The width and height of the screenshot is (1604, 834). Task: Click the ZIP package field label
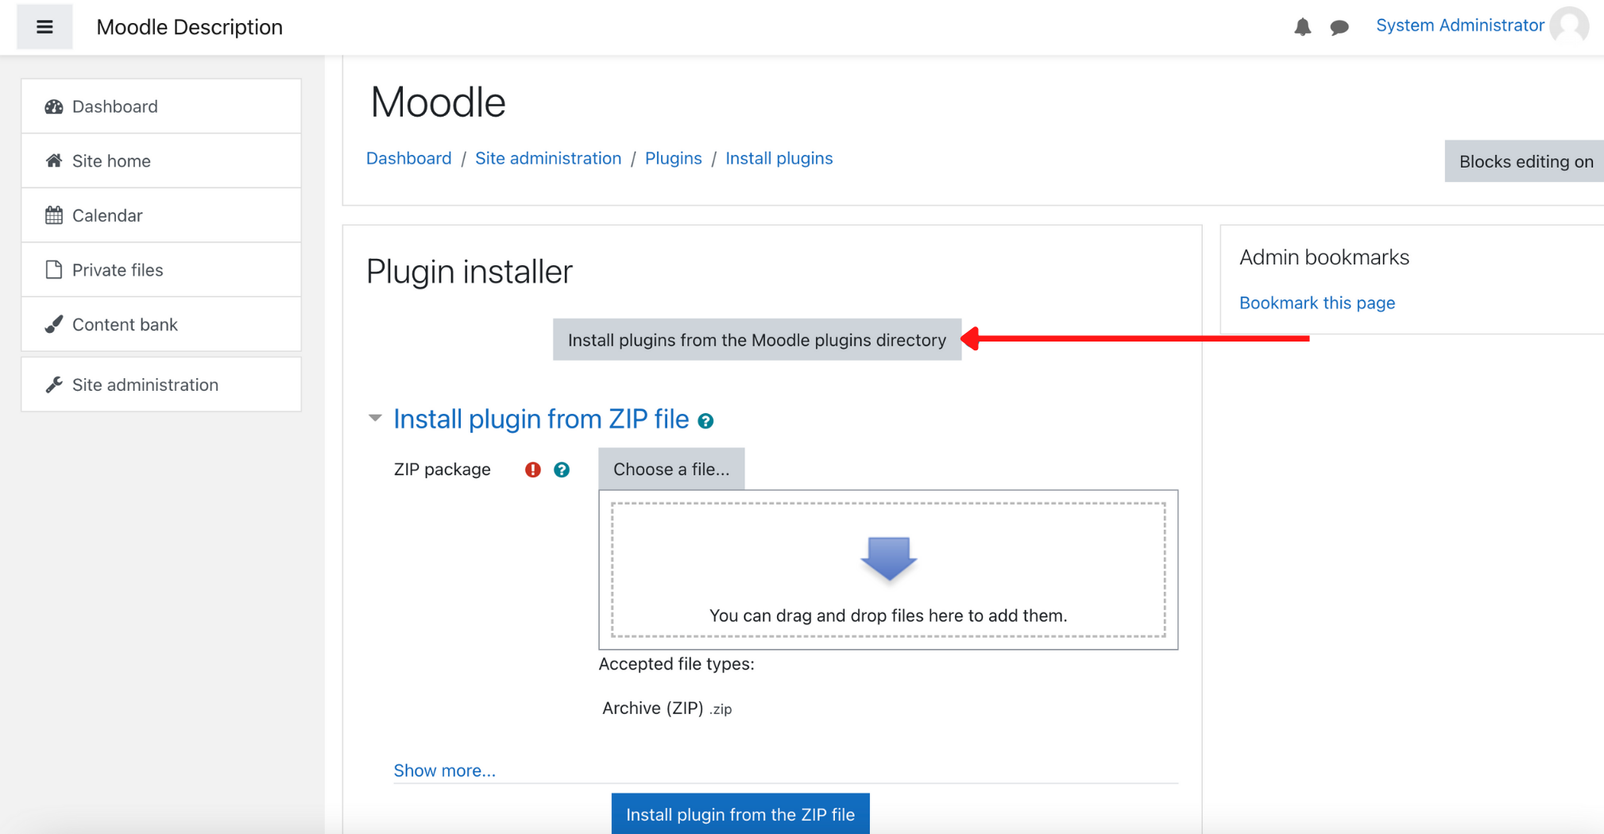(442, 469)
